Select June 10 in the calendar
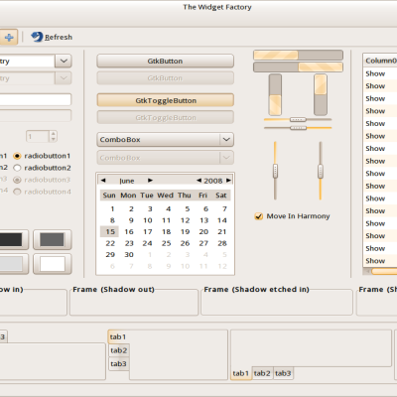Viewport: 397px width, 397px height. (x=148, y=220)
